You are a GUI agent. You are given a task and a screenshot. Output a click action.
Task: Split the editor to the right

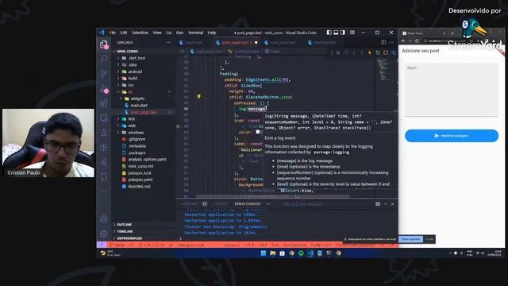click(x=383, y=42)
